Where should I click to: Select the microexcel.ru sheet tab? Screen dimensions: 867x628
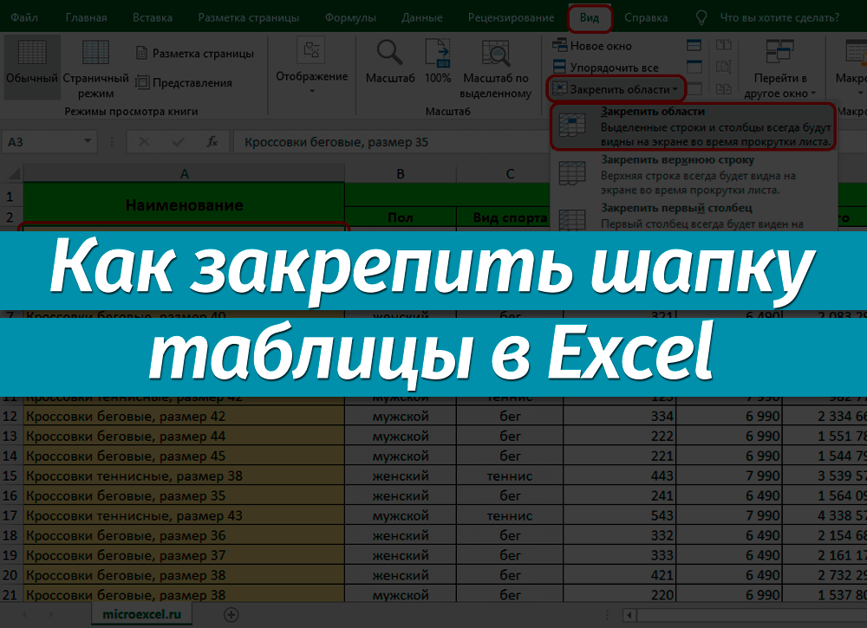point(141,614)
